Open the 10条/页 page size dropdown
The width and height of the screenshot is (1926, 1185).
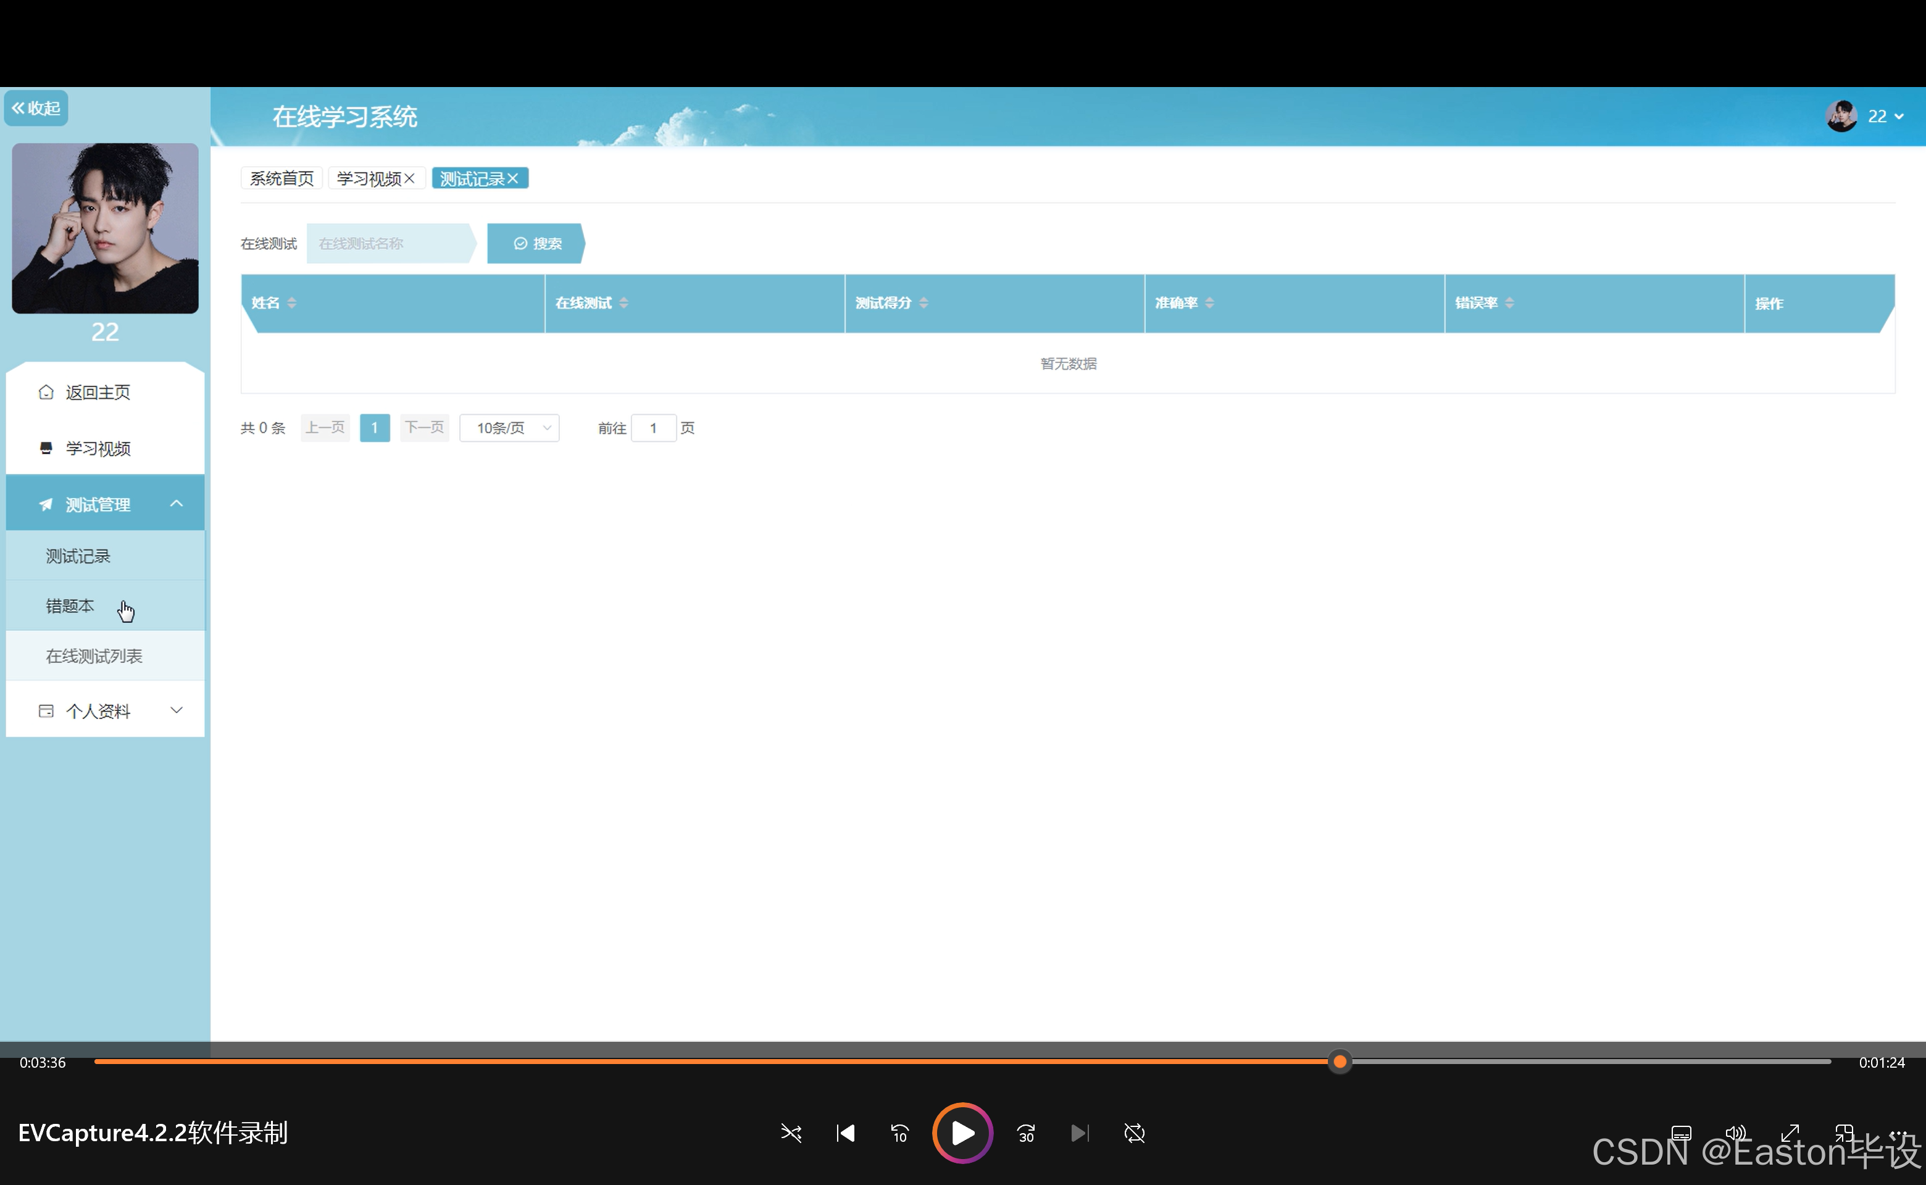pos(509,428)
